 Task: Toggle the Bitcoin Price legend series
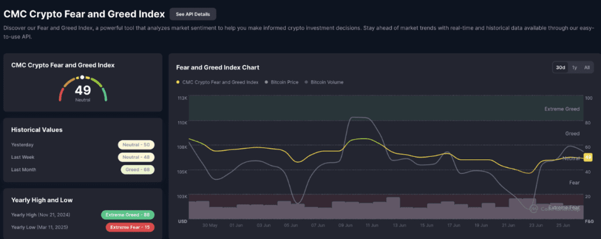click(x=281, y=82)
